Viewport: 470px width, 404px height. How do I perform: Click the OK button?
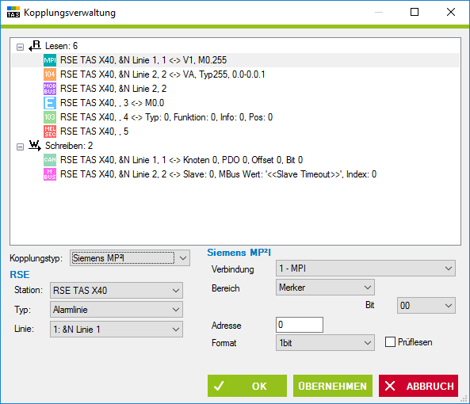(247, 386)
